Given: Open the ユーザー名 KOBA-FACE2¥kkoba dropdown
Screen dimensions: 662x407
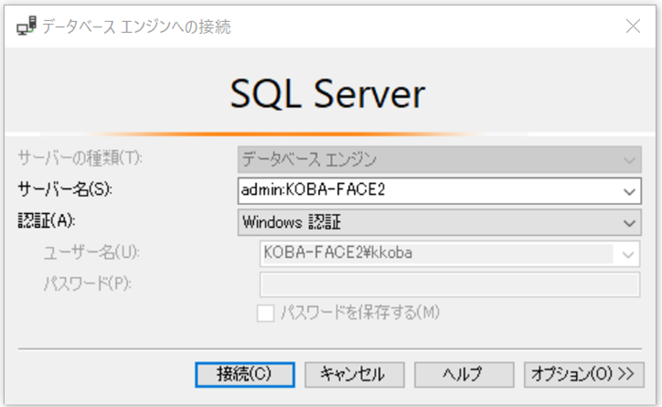Looking at the screenshot, I should [450, 253].
